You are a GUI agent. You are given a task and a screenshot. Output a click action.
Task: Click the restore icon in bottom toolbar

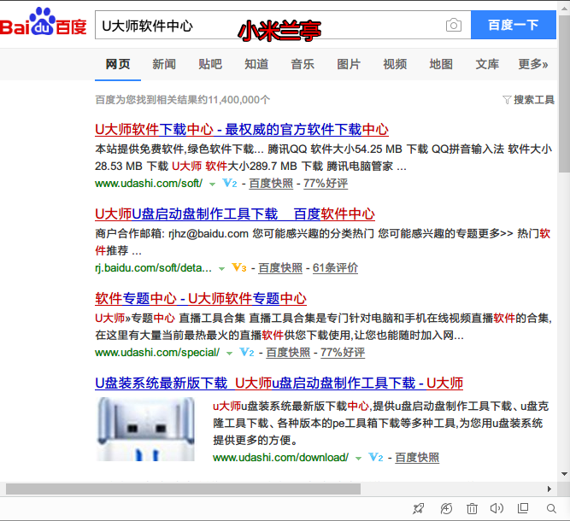(x=446, y=508)
